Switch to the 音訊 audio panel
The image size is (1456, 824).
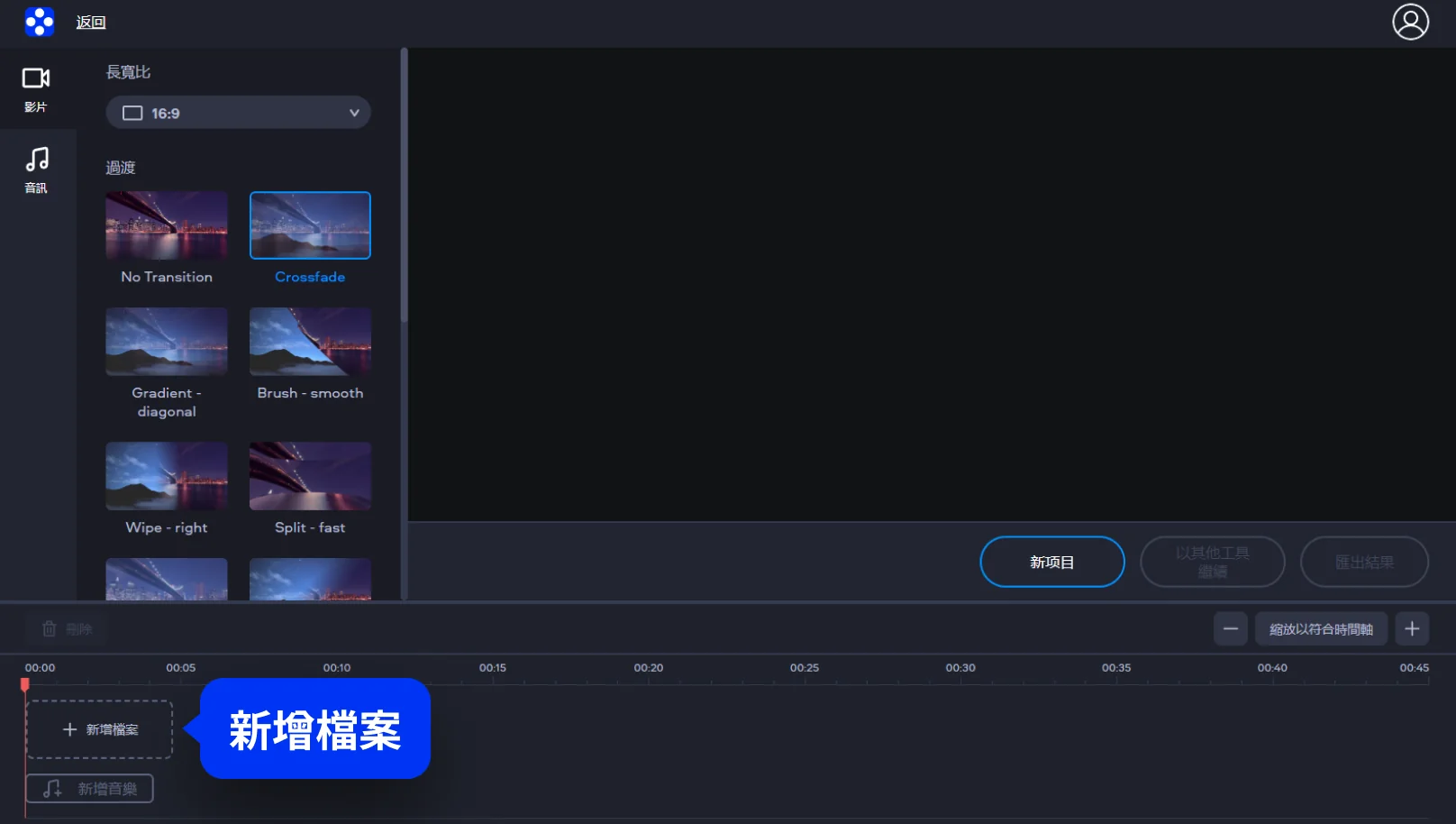pyautogui.click(x=36, y=169)
